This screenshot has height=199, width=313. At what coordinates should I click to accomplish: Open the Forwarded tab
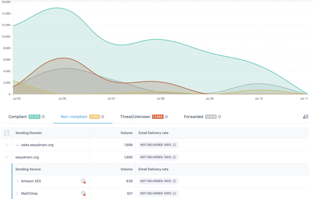pyautogui.click(x=193, y=117)
